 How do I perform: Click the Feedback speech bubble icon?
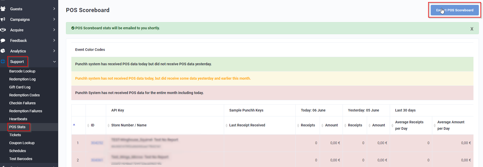click(3, 40)
